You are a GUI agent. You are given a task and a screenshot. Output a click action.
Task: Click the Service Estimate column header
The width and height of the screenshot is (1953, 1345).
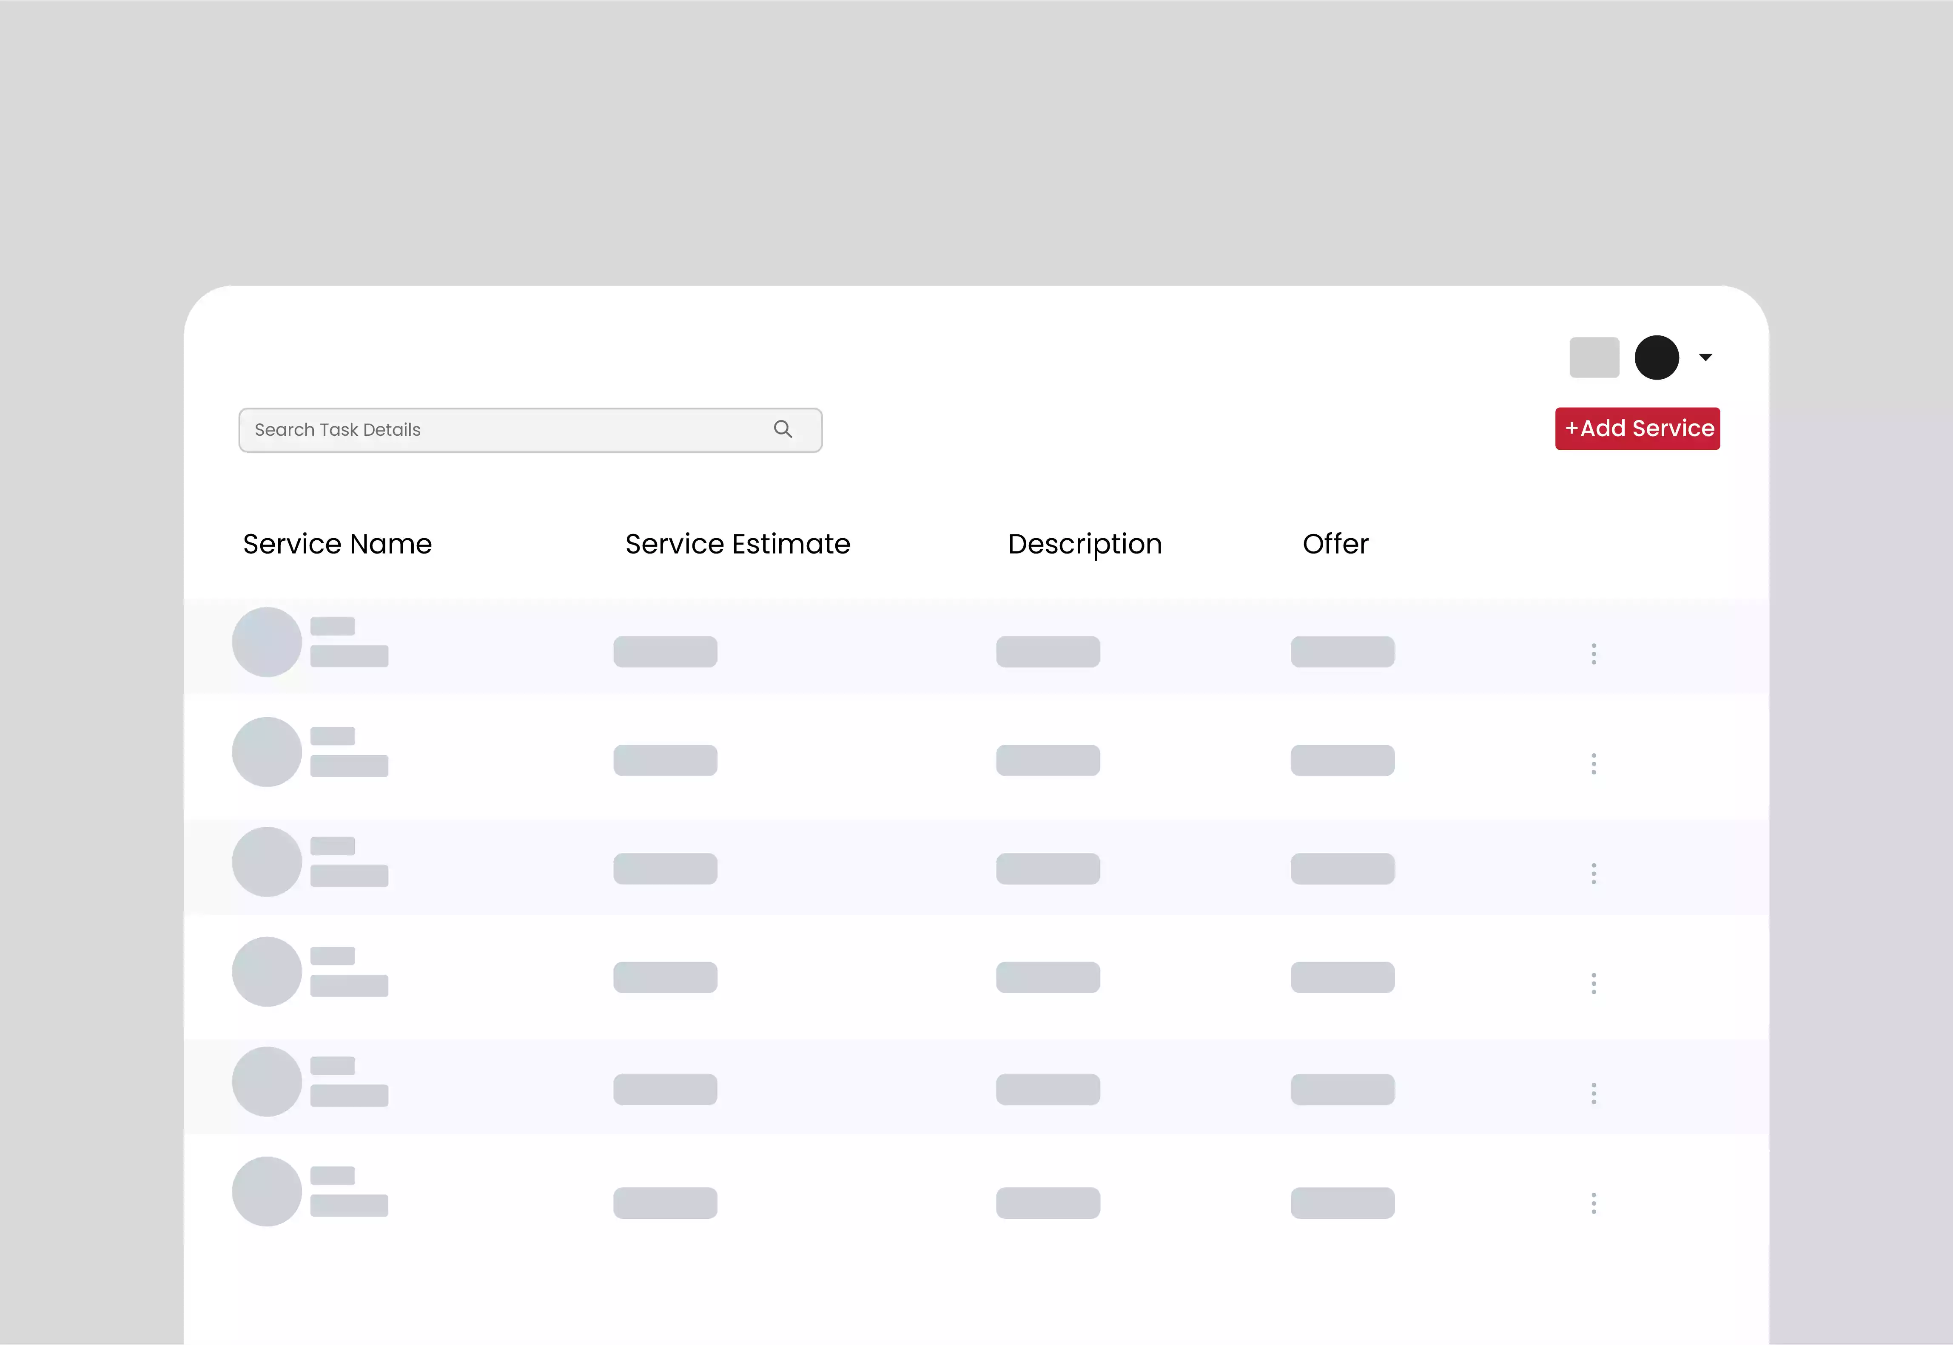(737, 545)
